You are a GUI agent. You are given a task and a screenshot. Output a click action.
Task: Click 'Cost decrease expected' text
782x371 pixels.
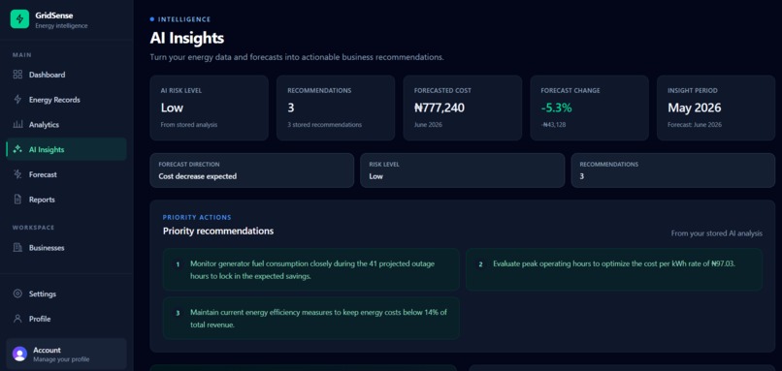pos(198,176)
